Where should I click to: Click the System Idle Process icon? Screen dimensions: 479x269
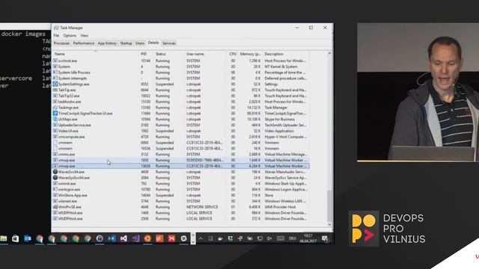[x=55, y=72]
